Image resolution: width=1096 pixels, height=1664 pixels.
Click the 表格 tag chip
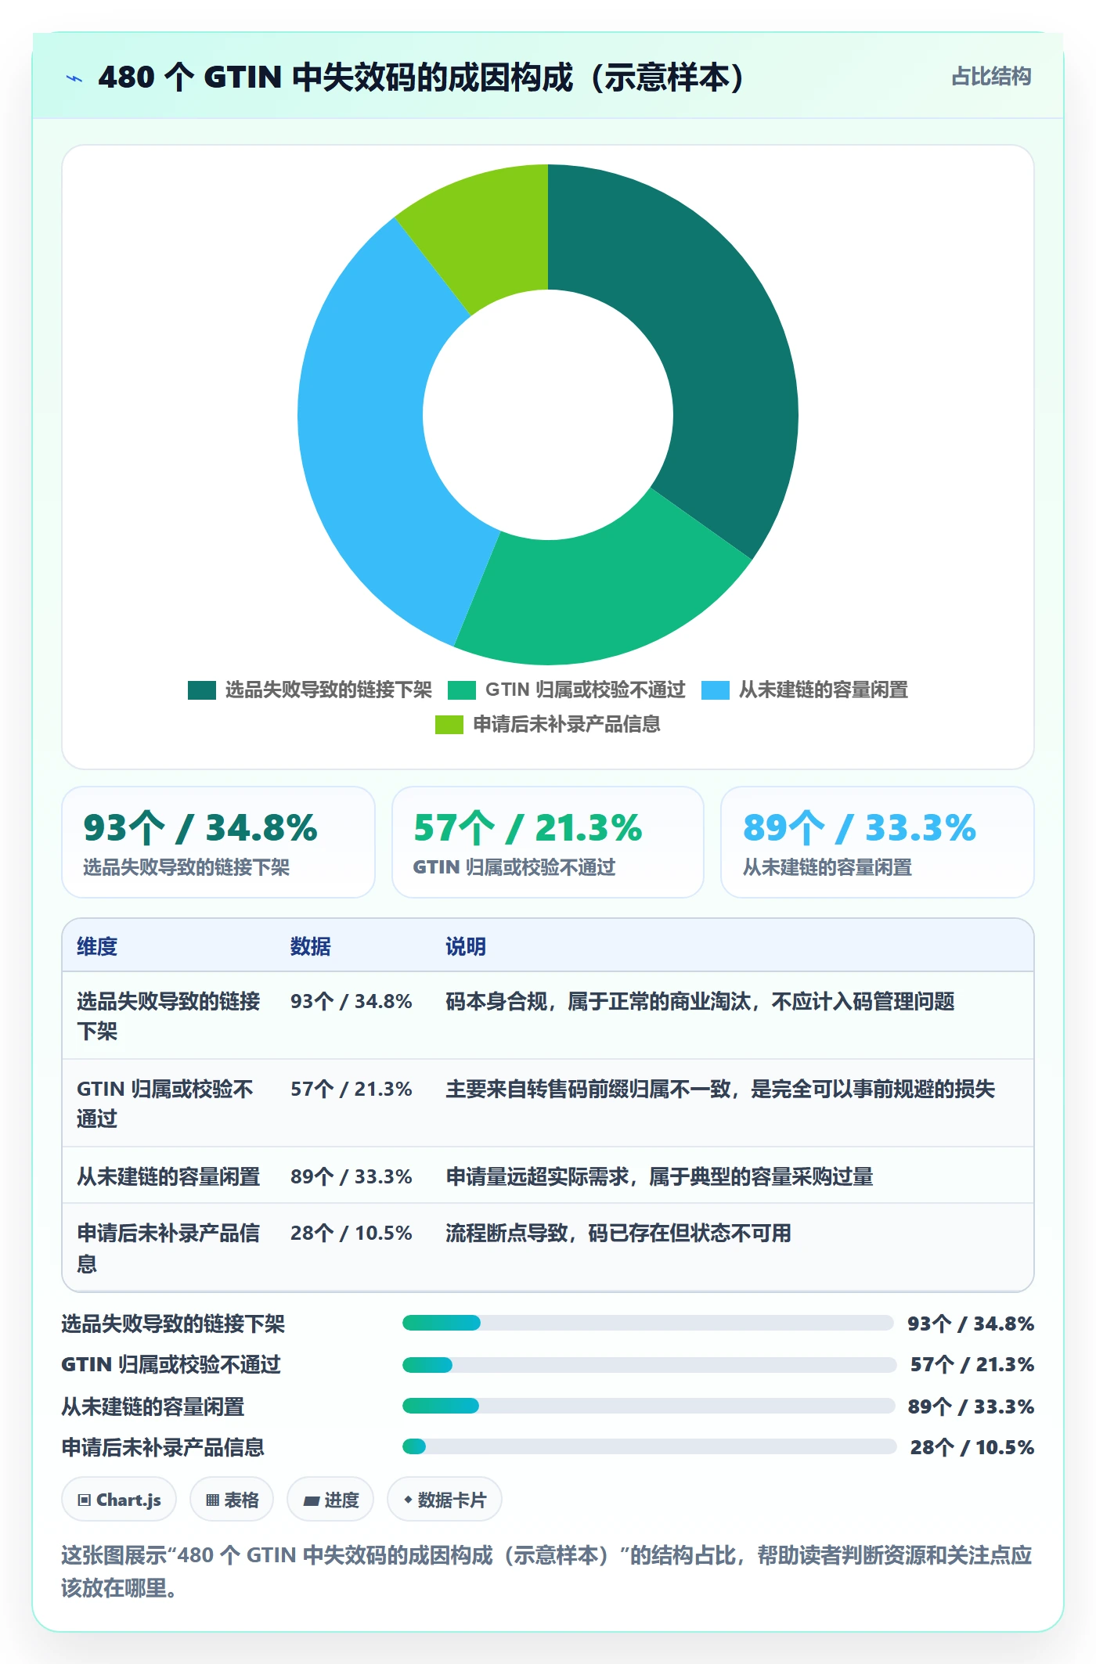(232, 1500)
